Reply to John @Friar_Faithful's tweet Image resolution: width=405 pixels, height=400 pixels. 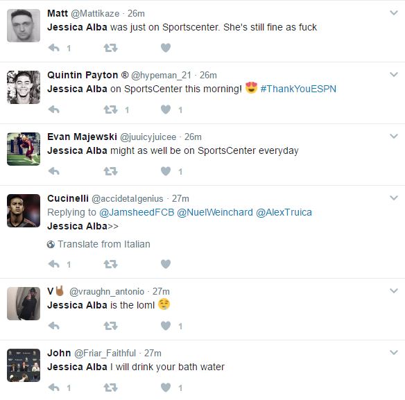(x=54, y=388)
